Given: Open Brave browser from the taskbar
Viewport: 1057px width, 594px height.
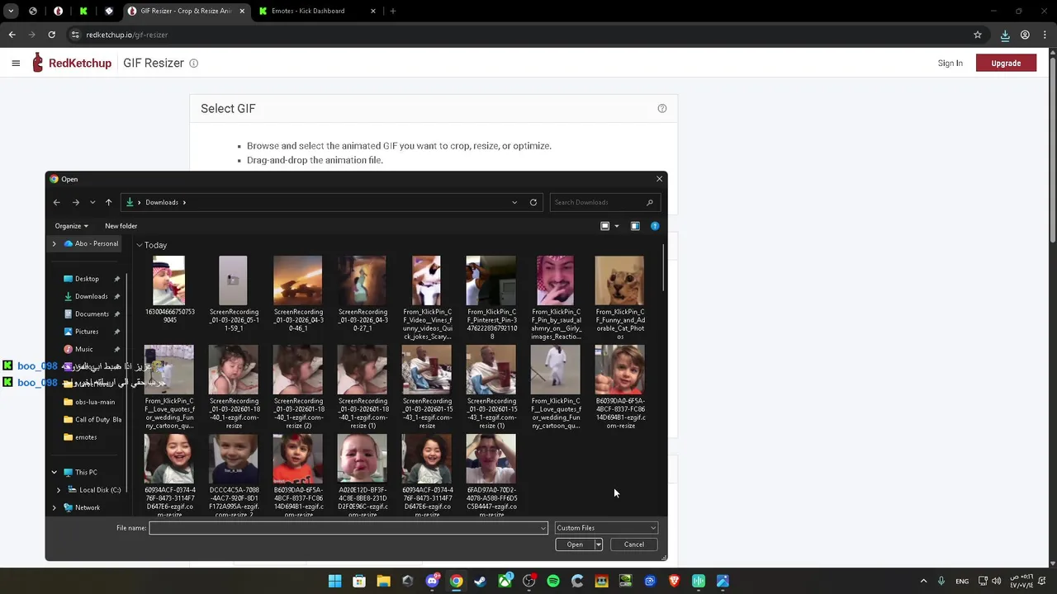Looking at the screenshot, I should pos(674,581).
